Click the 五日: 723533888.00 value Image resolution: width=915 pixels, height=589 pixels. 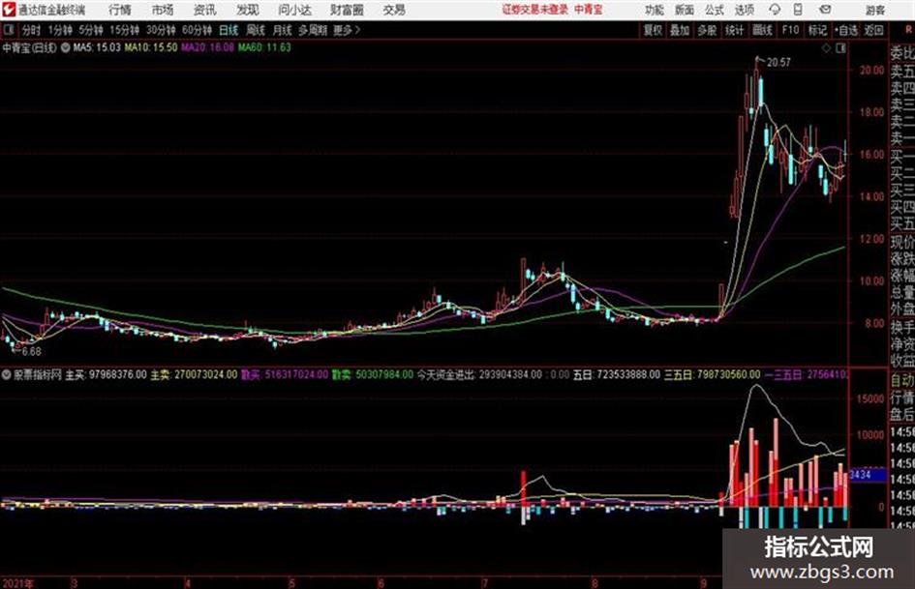(617, 374)
